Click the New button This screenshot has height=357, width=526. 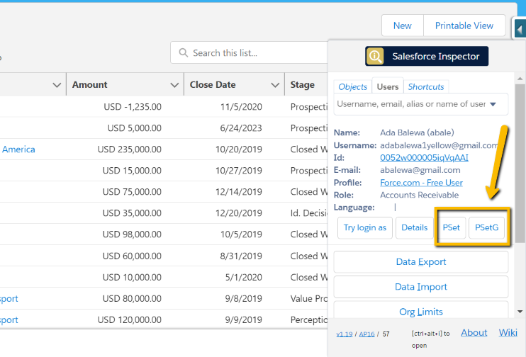coord(402,25)
